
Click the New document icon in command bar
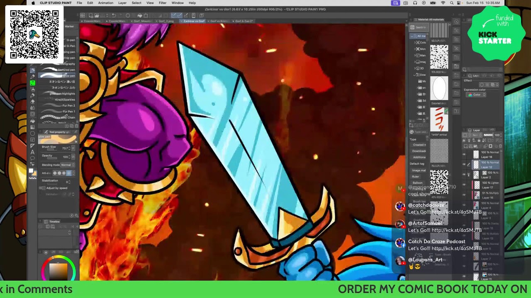click(91, 15)
